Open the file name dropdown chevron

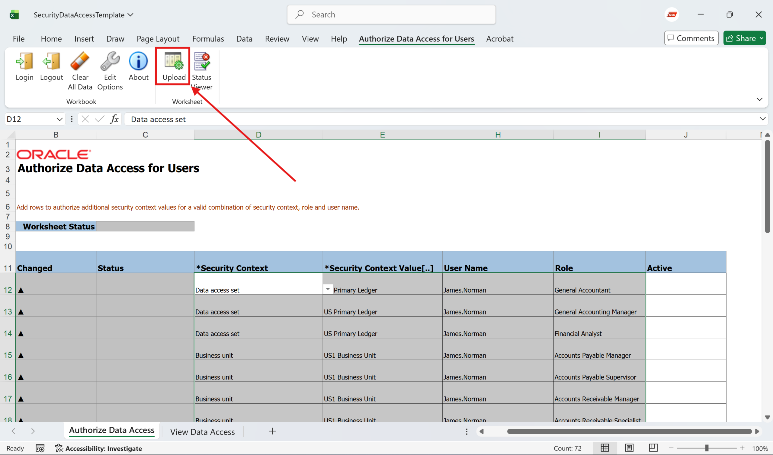coord(130,15)
